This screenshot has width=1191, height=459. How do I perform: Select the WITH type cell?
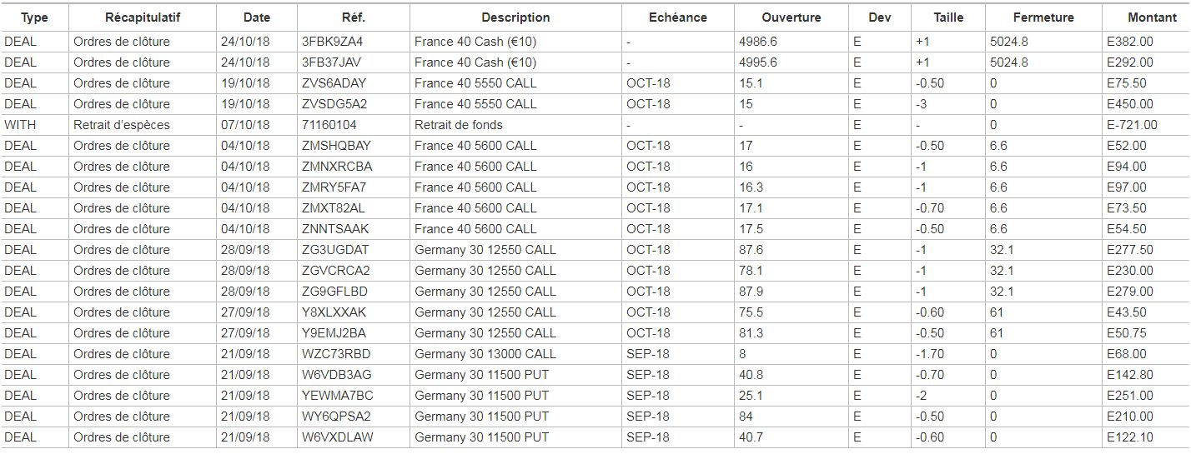coord(20,125)
